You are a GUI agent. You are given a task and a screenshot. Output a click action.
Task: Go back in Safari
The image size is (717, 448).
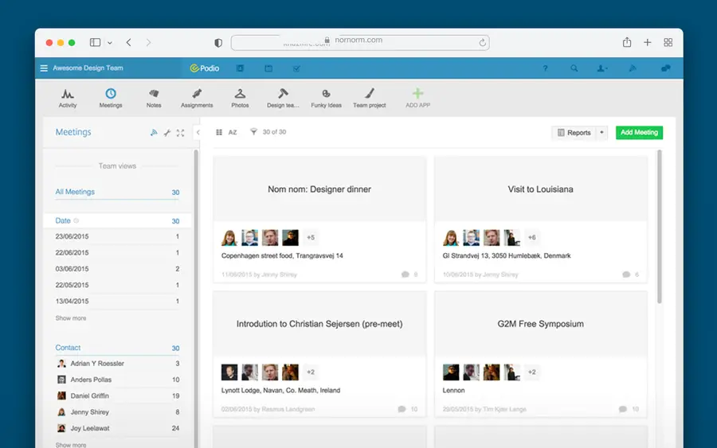[128, 42]
